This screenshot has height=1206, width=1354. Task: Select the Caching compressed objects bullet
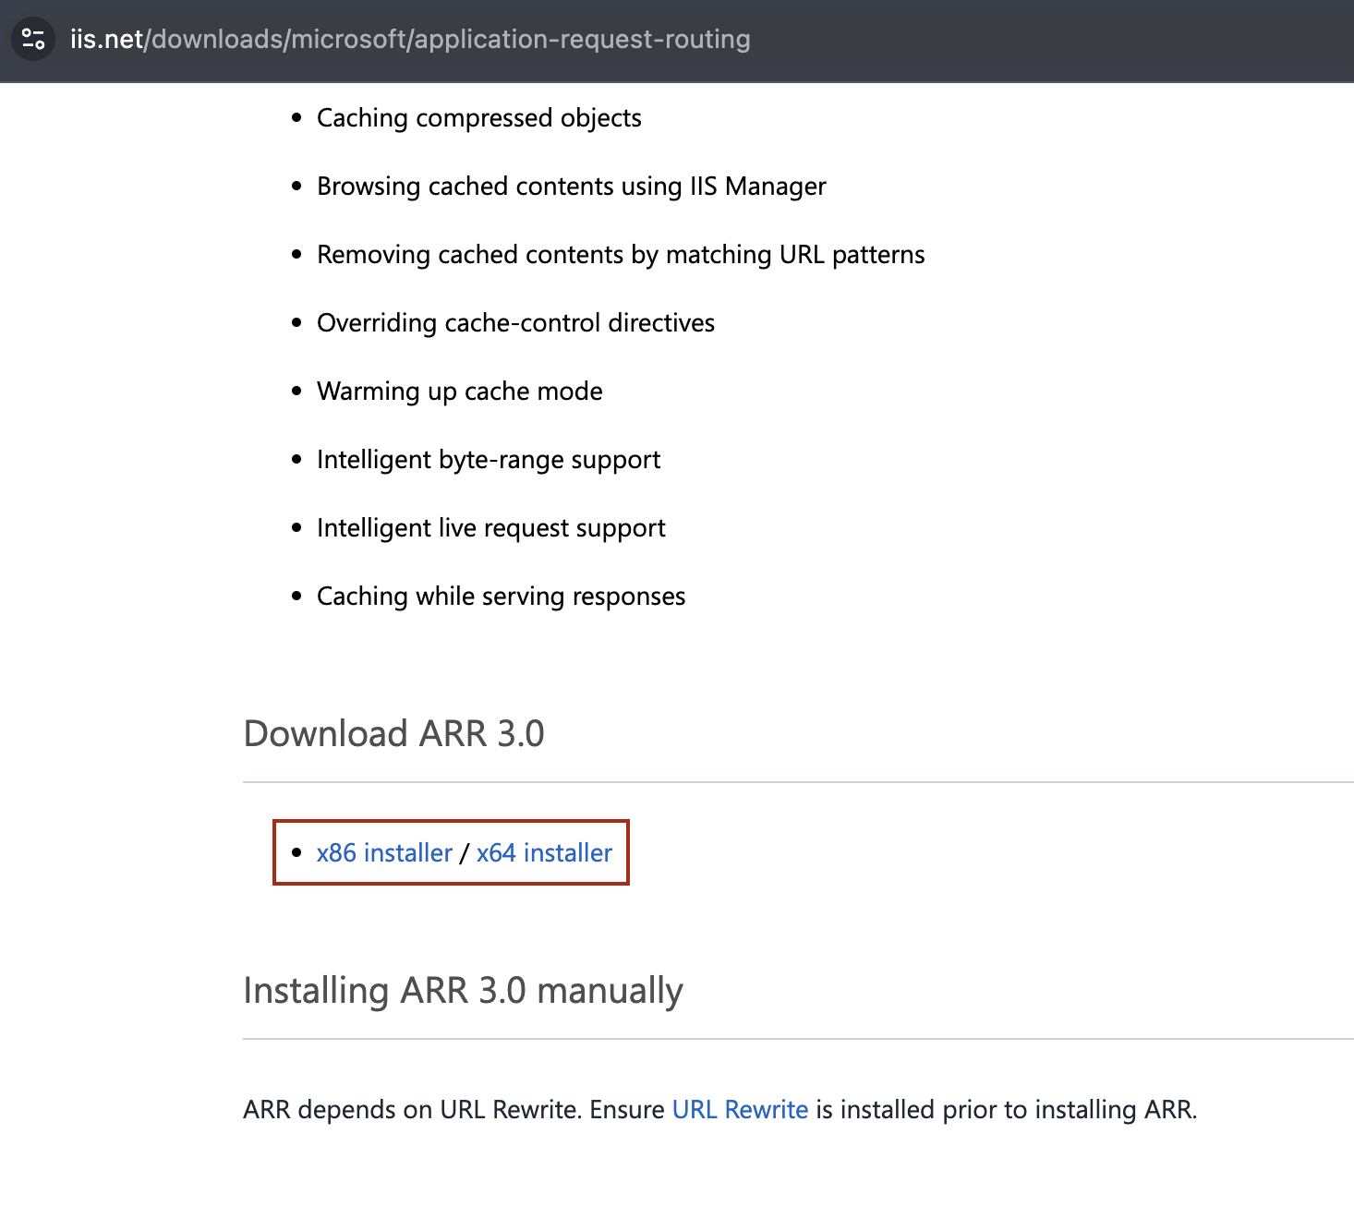pos(478,118)
